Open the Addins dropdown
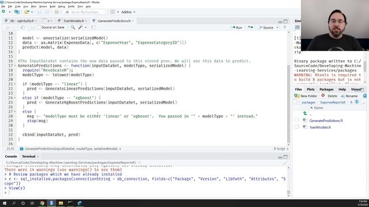This screenshot has height=207, width=369. (x=128, y=12)
